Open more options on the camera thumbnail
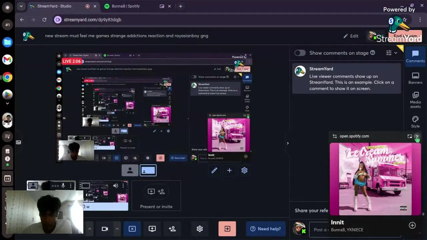The image size is (427, 240). point(71,186)
